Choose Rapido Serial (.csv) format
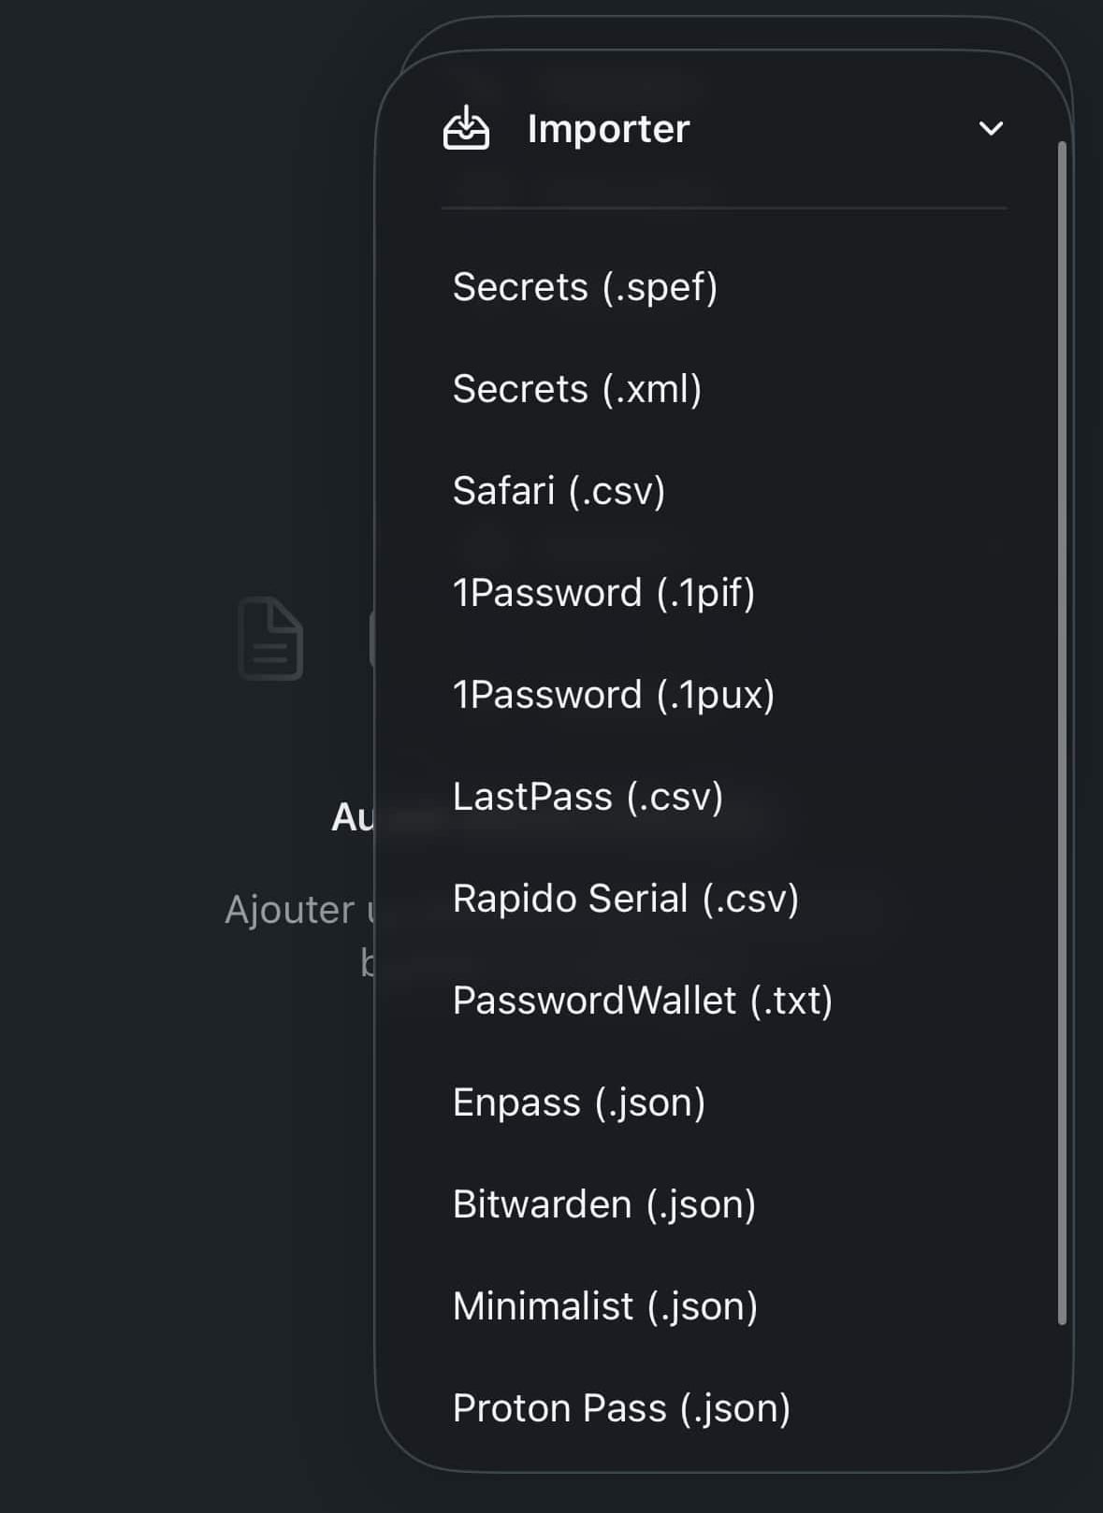The height and width of the screenshot is (1513, 1103). 626,898
